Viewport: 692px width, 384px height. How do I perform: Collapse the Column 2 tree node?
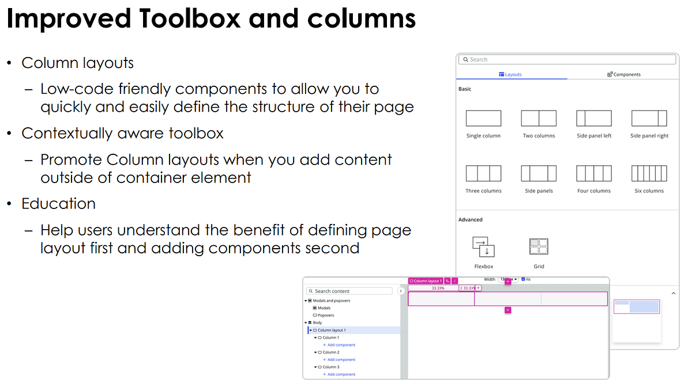pyautogui.click(x=315, y=352)
